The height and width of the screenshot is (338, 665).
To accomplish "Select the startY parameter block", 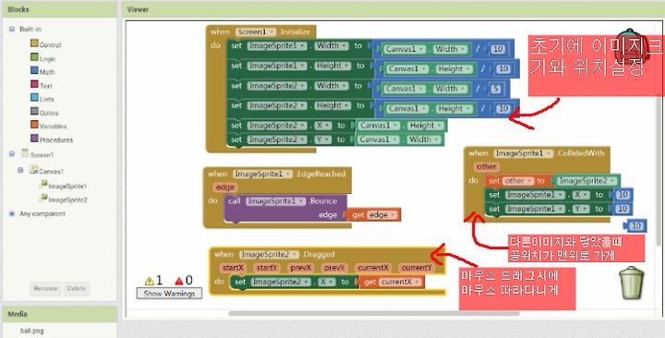I will click(267, 268).
